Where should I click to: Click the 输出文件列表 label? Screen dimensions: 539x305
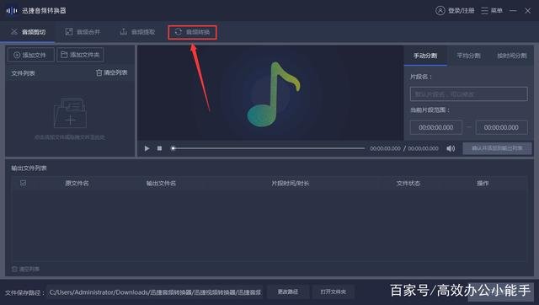click(29, 169)
